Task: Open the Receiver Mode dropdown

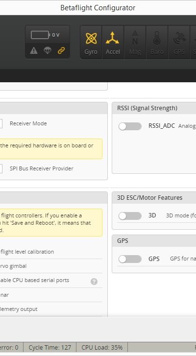Action: 1,124
